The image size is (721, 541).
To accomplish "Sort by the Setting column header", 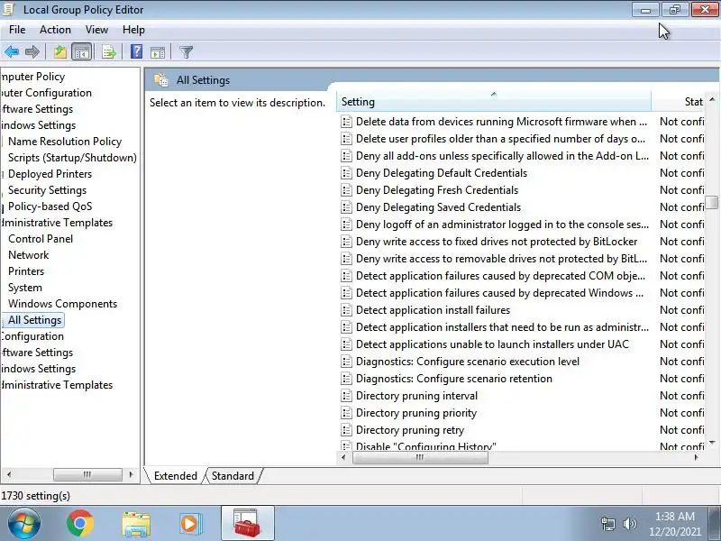I will [494, 102].
